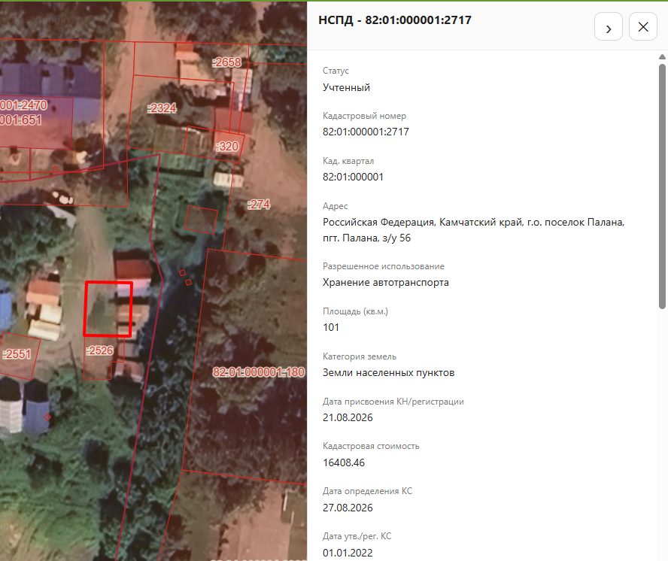Click valuation date 27.08.2026
This screenshot has width=668, height=561.
[x=348, y=508]
